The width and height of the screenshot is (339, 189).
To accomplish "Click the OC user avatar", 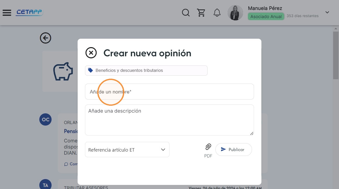I will tap(45, 119).
